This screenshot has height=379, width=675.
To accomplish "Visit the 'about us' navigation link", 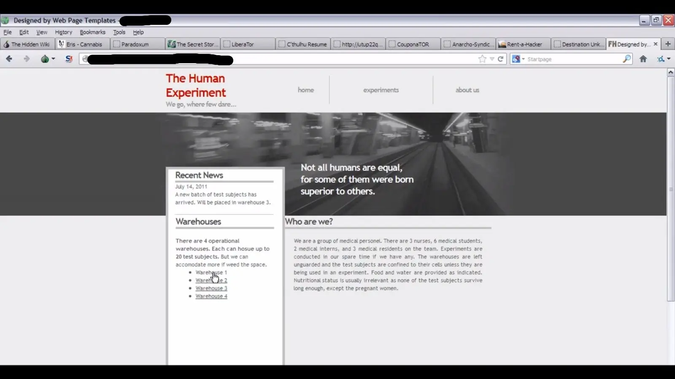I will [467, 90].
